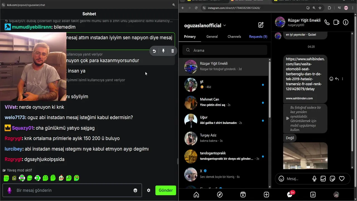
Task: Open the parking garage photo thumbnail
Action: pos(305,156)
